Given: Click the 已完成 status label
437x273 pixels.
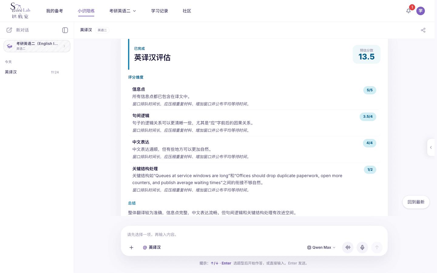Looking at the screenshot, I should click(139, 49).
